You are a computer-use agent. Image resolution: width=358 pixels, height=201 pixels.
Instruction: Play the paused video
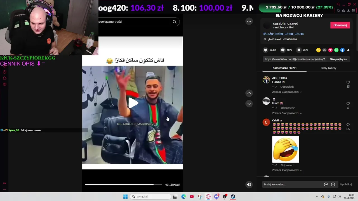click(x=133, y=103)
